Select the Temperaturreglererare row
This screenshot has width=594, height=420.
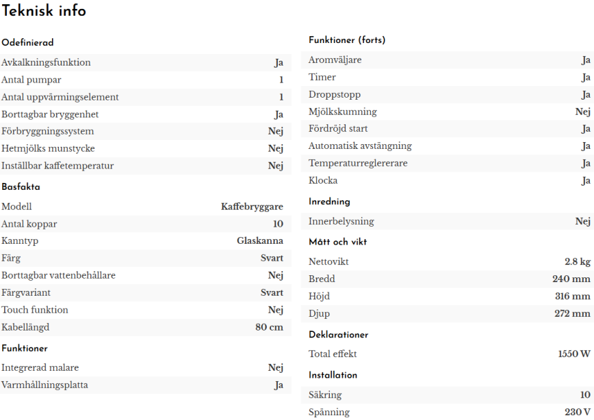click(448, 163)
